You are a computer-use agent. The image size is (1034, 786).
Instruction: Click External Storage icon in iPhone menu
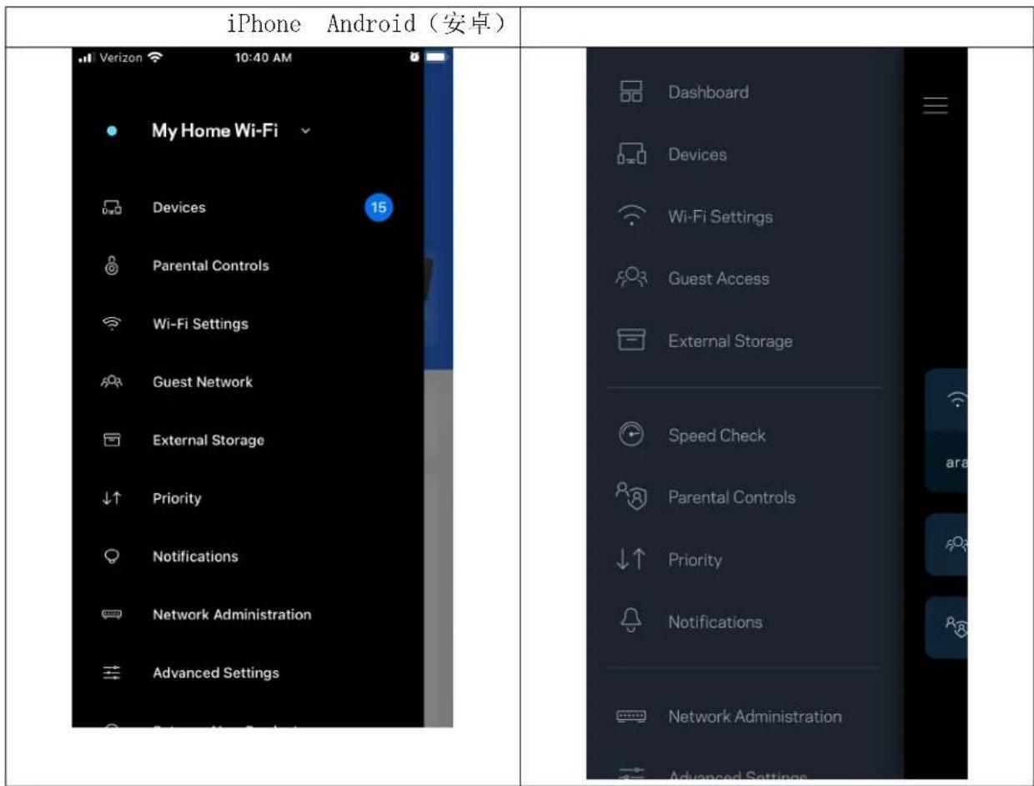[112, 440]
